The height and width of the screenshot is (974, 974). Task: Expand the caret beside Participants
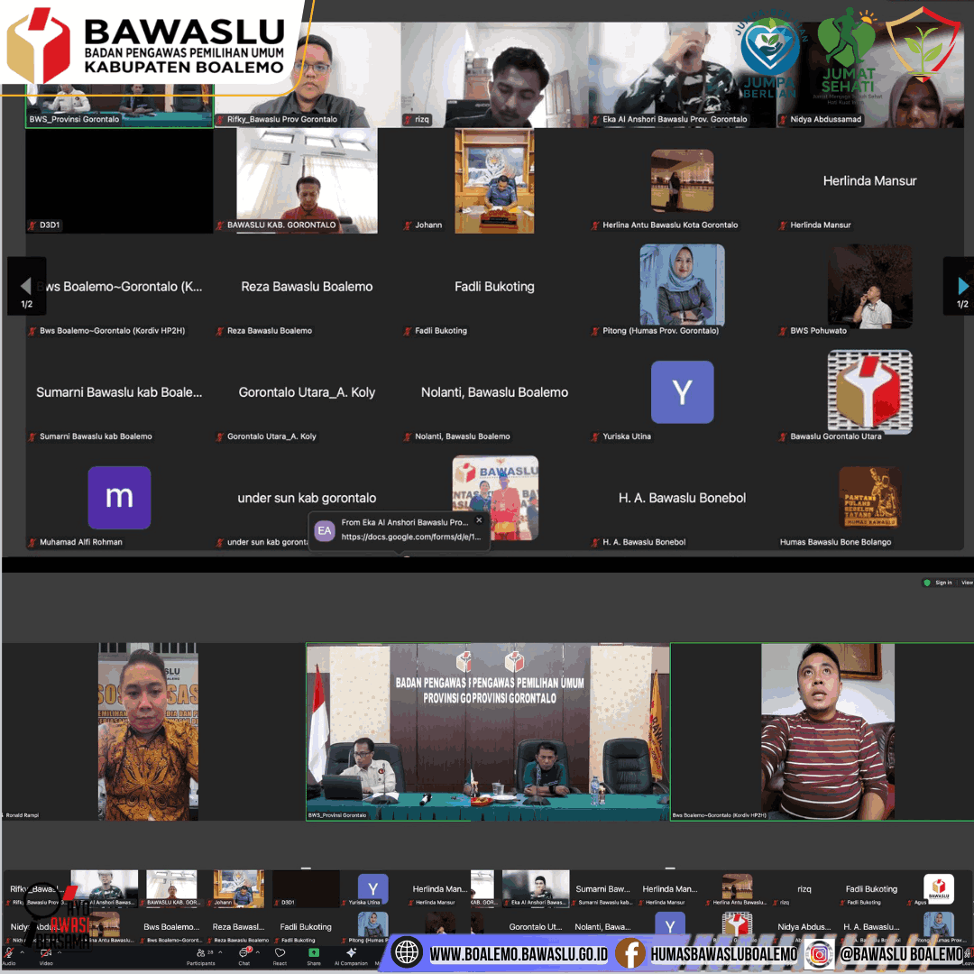pos(220,951)
